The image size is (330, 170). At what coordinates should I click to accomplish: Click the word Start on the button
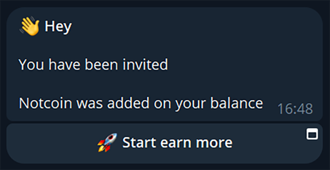click(x=140, y=142)
